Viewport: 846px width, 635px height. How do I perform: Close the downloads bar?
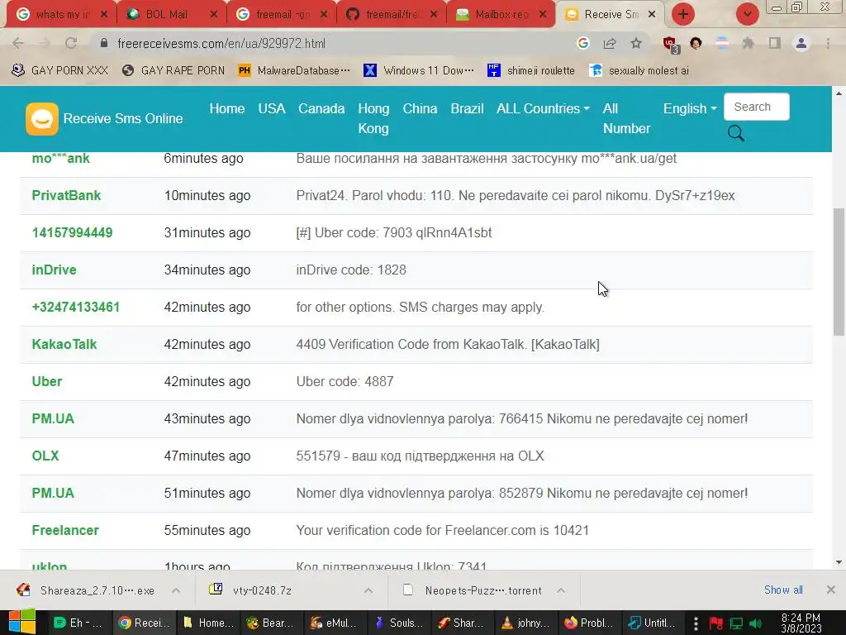click(x=831, y=590)
